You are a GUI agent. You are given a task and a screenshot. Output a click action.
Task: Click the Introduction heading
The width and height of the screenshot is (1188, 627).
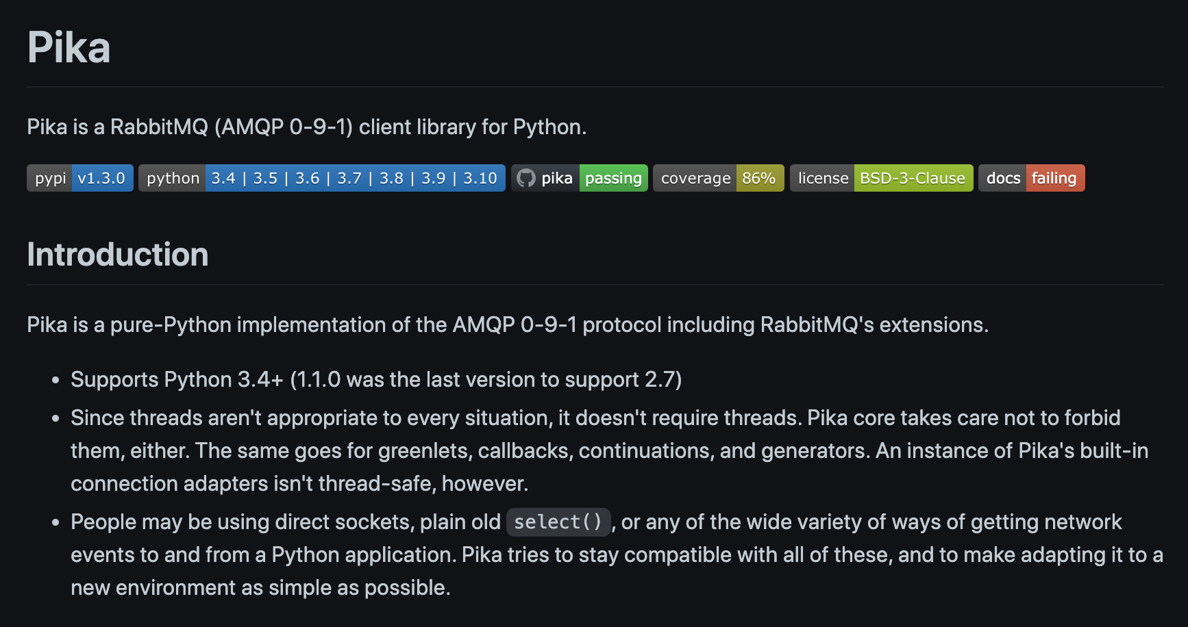pyautogui.click(x=118, y=255)
